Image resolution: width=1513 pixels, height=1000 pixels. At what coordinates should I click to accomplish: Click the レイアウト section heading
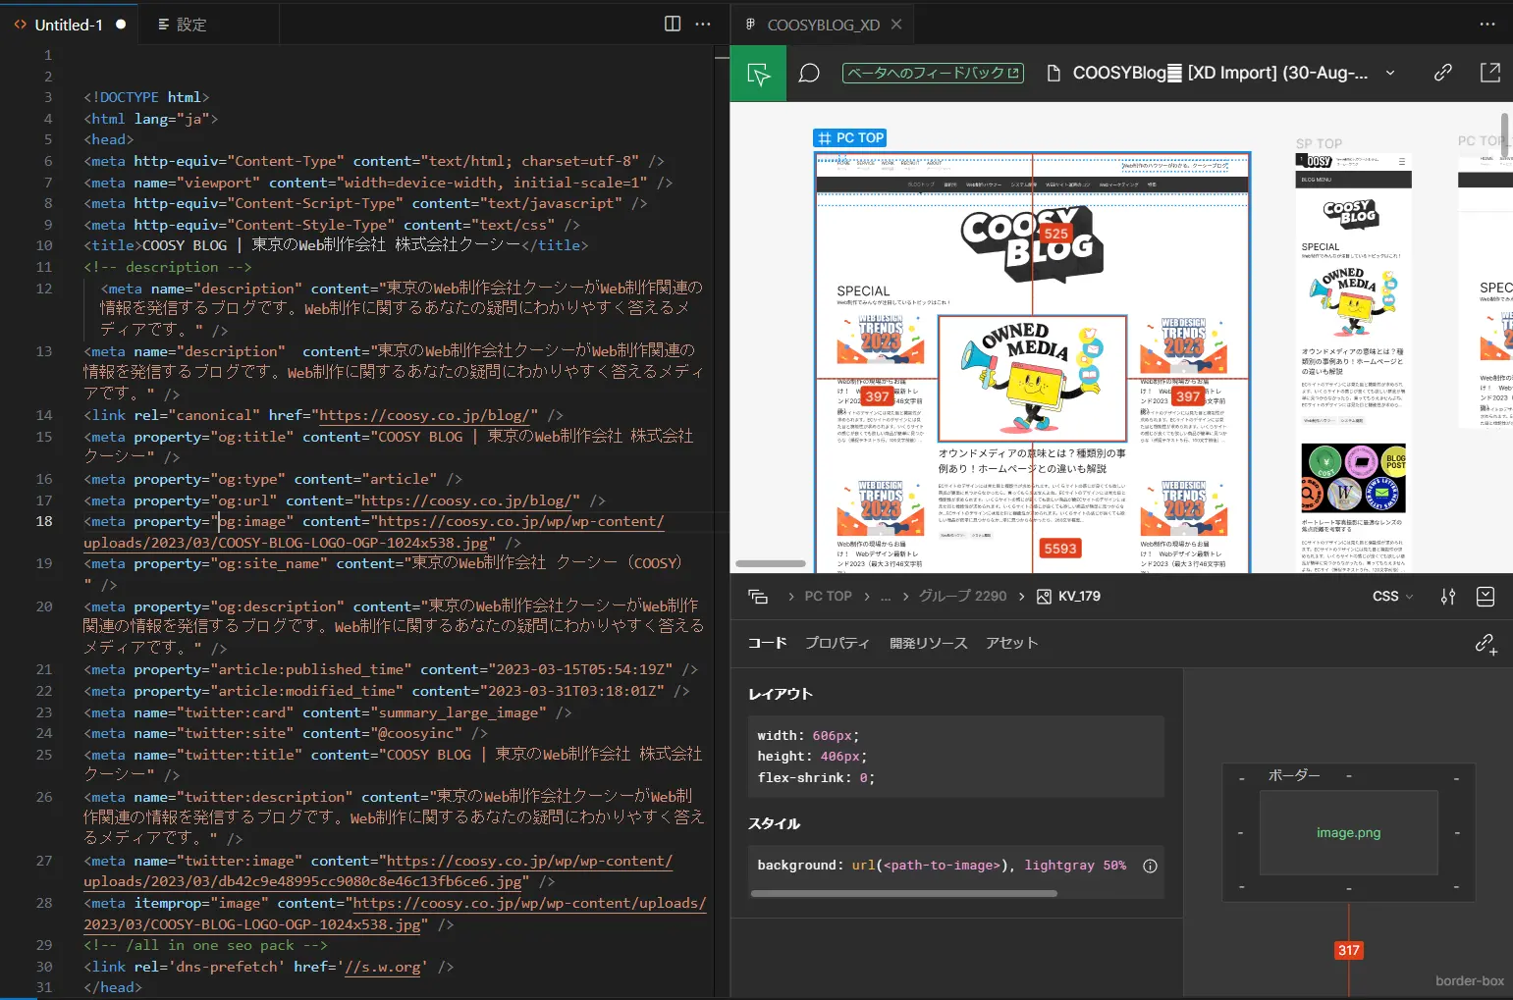(781, 694)
